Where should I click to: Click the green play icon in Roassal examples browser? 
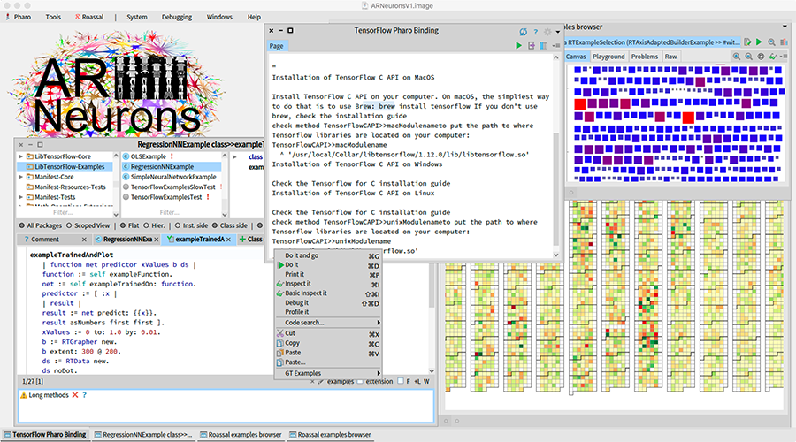click(x=759, y=42)
